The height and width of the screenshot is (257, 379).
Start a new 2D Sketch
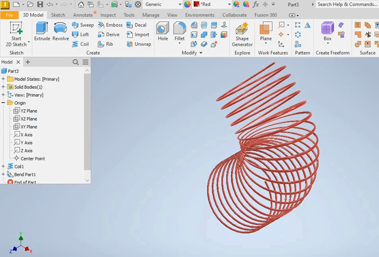tap(16, 34)
